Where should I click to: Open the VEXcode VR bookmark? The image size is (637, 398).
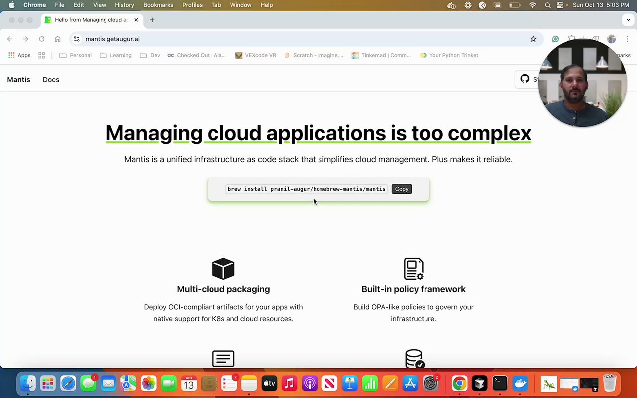256,55
